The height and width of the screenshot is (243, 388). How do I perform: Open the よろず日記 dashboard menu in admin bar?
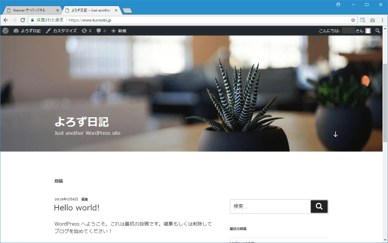[27, 31]
